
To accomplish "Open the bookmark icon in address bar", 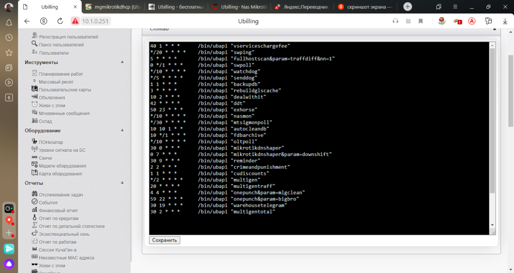I will tap(420, 21).
